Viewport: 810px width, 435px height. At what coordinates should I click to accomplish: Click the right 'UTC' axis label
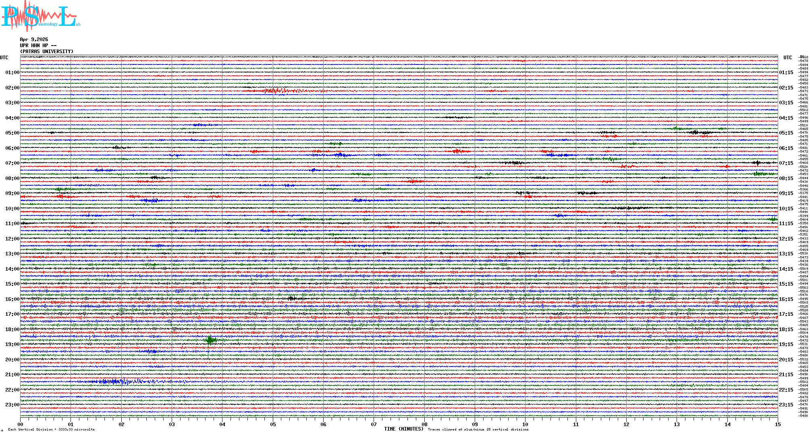pyautogui.click(x=787, y=58)
